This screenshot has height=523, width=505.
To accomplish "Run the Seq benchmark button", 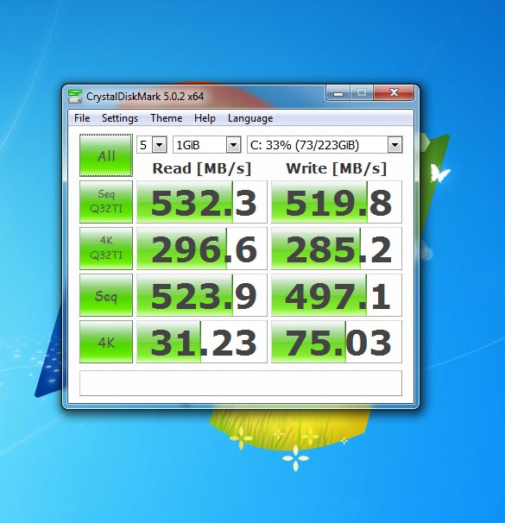I will point(106,295).
